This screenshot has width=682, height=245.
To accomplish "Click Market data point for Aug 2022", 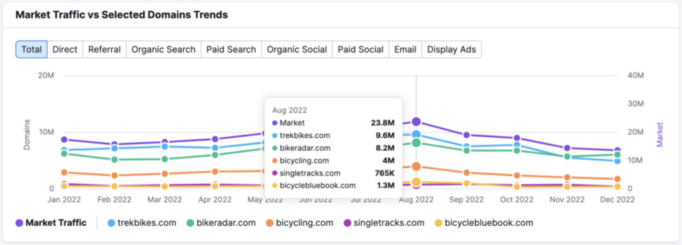I will tap(416, 122).
